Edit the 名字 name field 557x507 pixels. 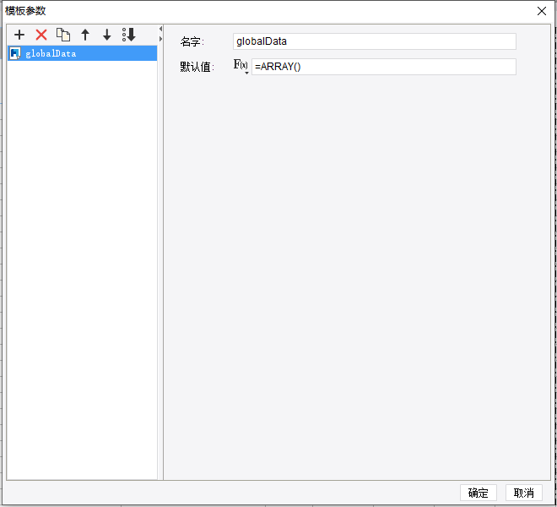coord(375,41)
